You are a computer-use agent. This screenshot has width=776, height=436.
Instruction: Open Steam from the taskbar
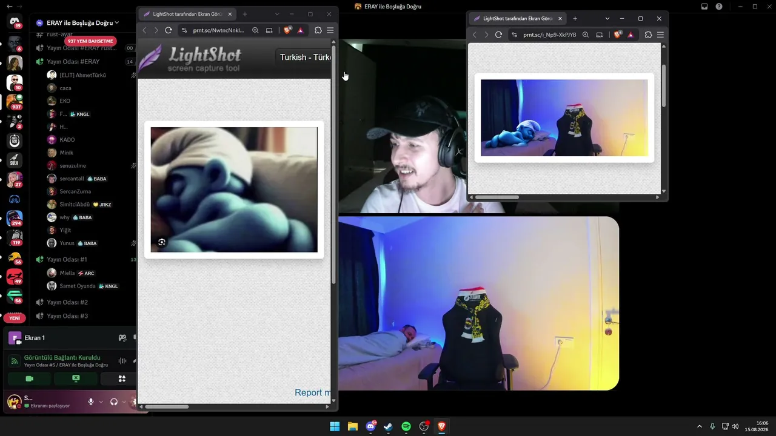point(388,427)
